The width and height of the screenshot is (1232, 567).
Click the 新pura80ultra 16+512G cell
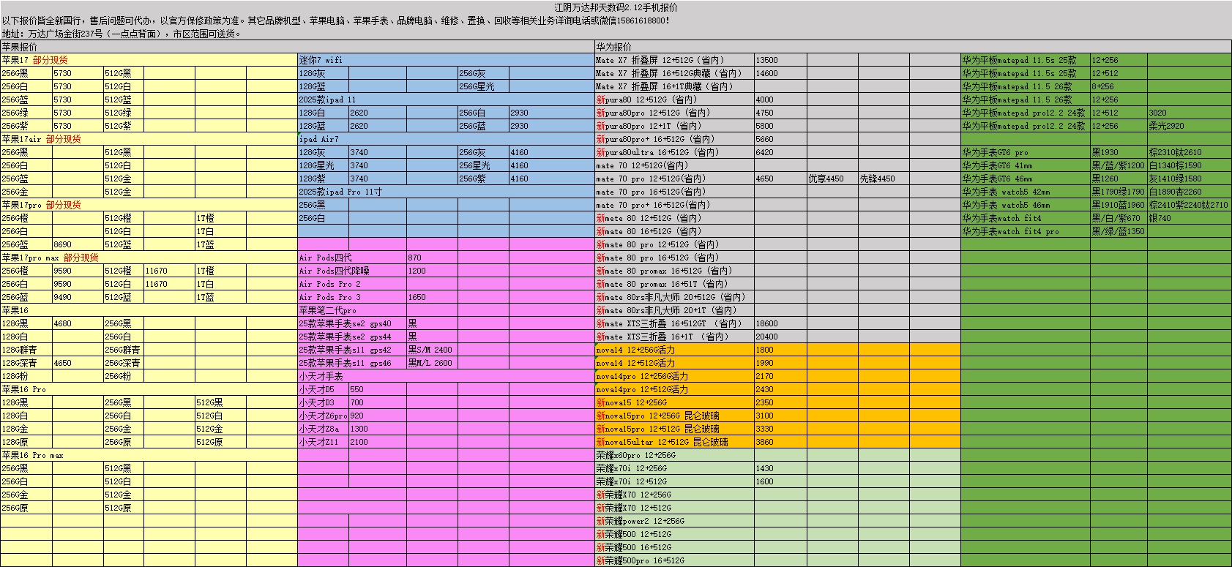[658, 152]
